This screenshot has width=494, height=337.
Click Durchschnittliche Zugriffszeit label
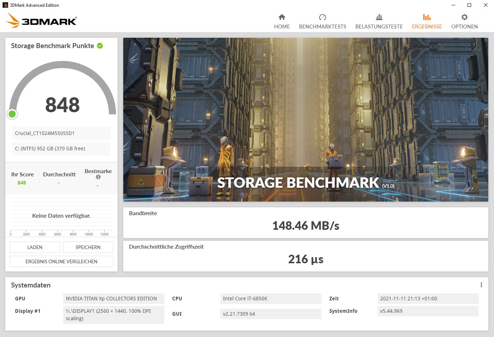click(x=166, y=247)
